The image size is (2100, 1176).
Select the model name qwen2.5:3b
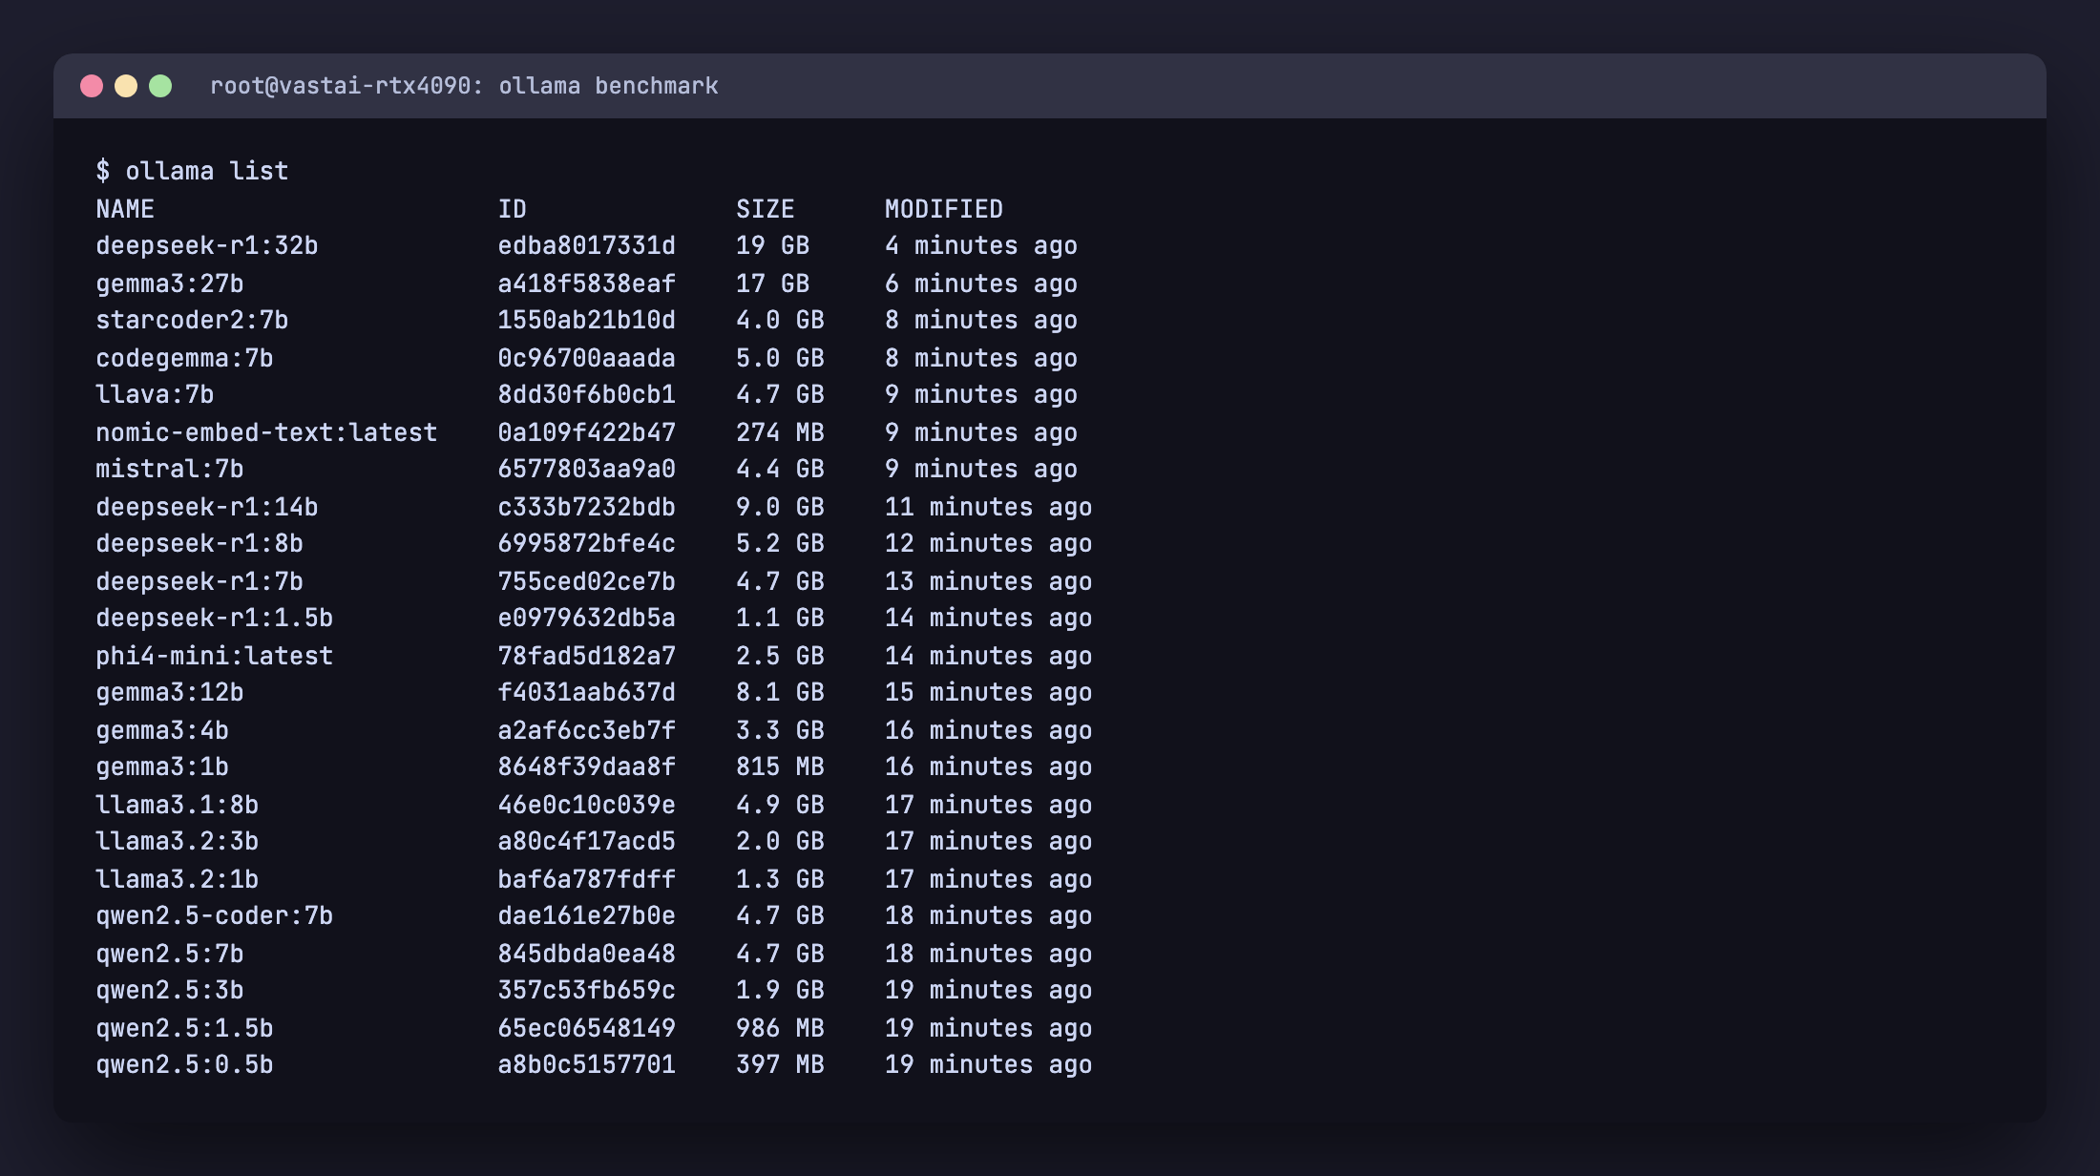click(x=170, y=990)
